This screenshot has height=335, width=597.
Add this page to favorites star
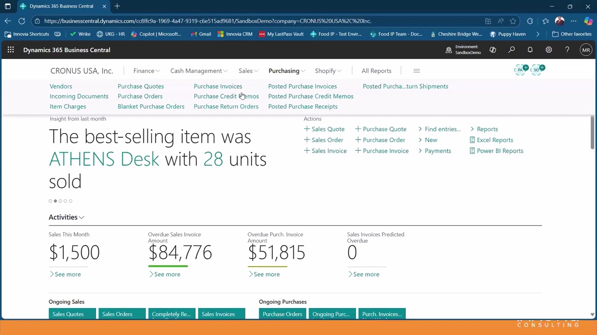click(x=513, y=21)
